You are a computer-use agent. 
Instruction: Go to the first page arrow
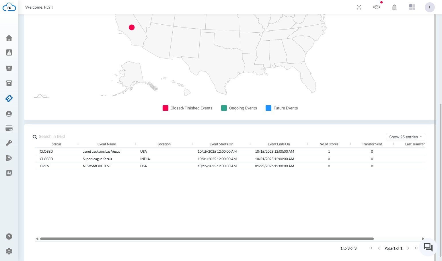pos(371,248)
